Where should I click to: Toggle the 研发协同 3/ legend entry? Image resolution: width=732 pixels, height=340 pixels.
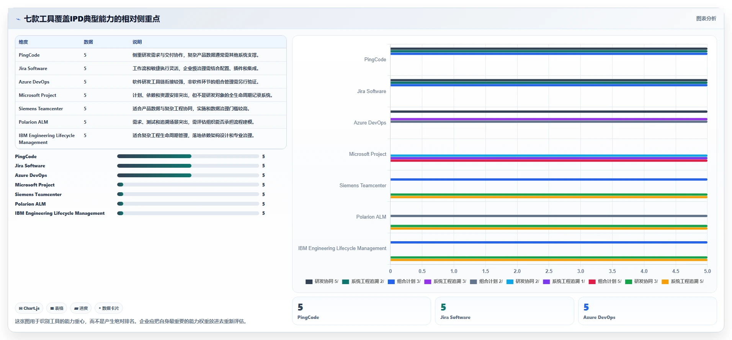pyautogui.click(x=642, y=281)
